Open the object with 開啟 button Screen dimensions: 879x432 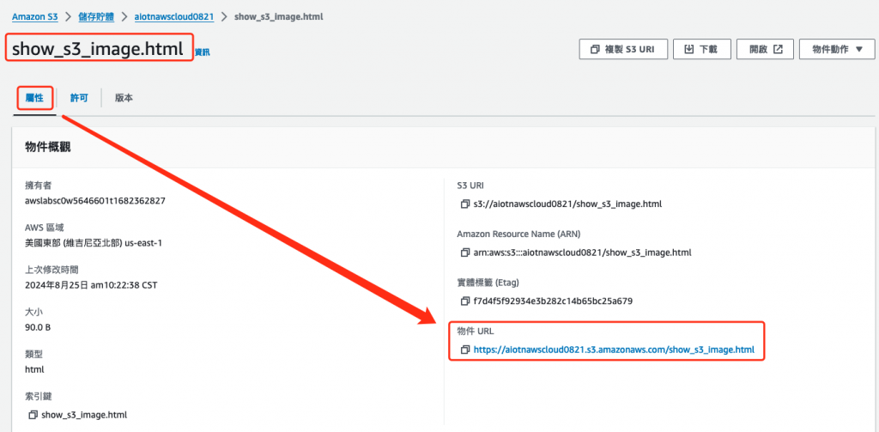765,49
